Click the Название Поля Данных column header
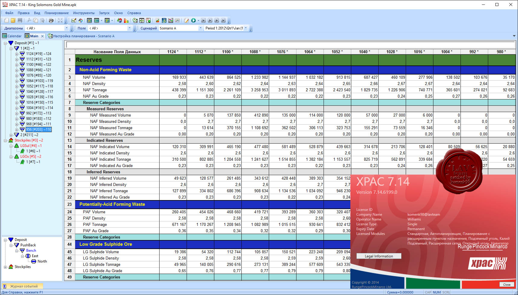Image resolution: width=518 pixels, height=295 pixels. click(x=117, y=52)
